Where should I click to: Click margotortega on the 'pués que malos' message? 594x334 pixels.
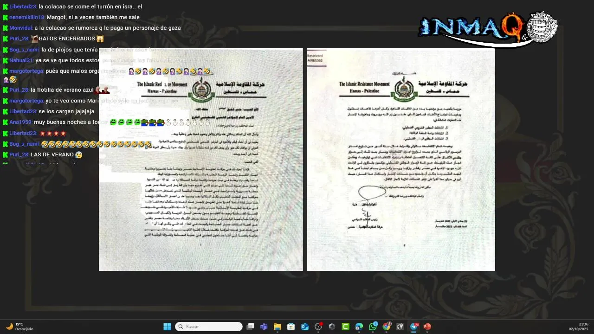click(x=26, y=71)
